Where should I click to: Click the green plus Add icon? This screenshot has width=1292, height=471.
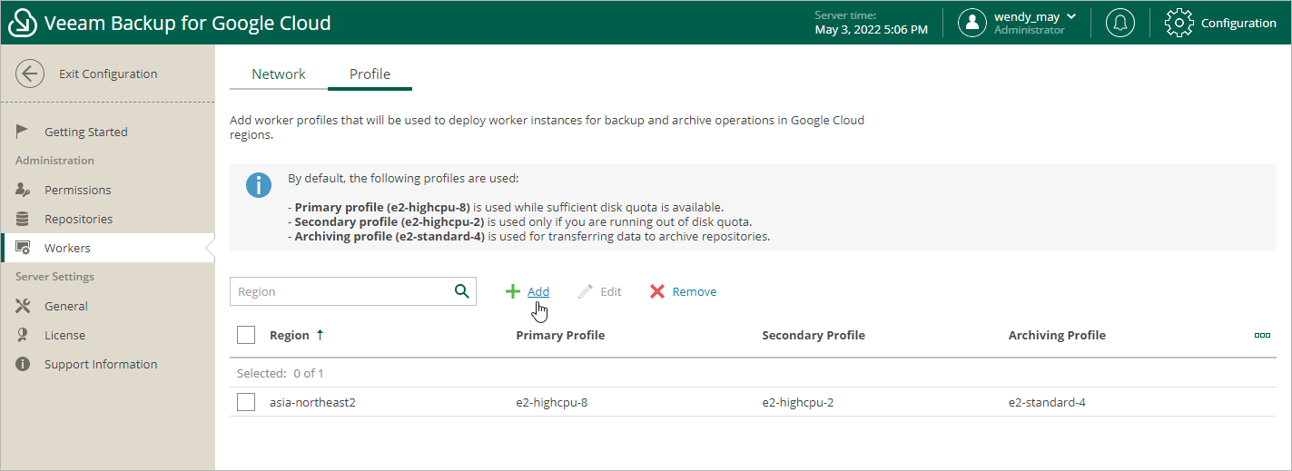click(513, 291)
